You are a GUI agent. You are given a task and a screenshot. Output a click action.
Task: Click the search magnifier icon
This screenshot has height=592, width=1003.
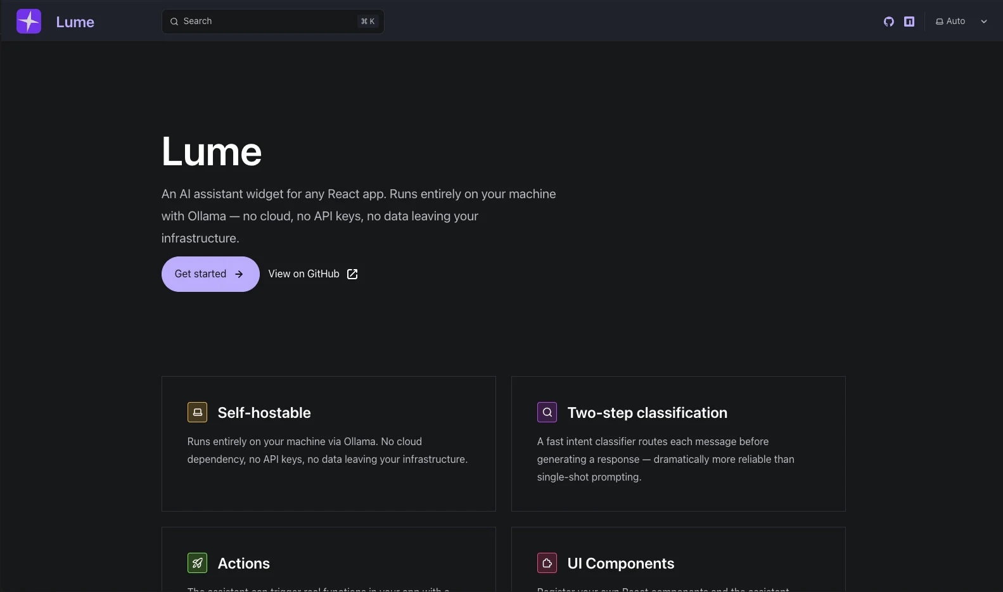174,22
